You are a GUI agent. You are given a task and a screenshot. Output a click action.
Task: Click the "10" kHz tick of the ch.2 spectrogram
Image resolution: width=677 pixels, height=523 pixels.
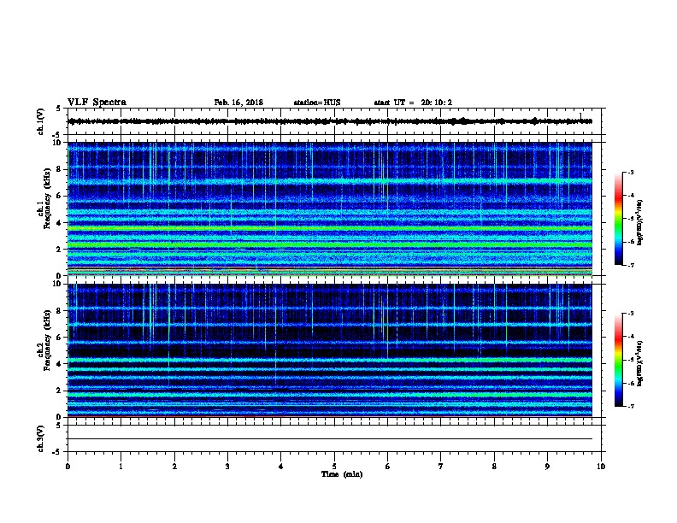[x=59, y=284]
